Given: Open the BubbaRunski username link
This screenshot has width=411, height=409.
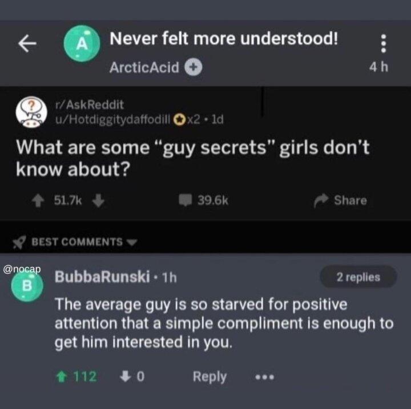Looking at the screenshot, I should click(x=102, y=277).
